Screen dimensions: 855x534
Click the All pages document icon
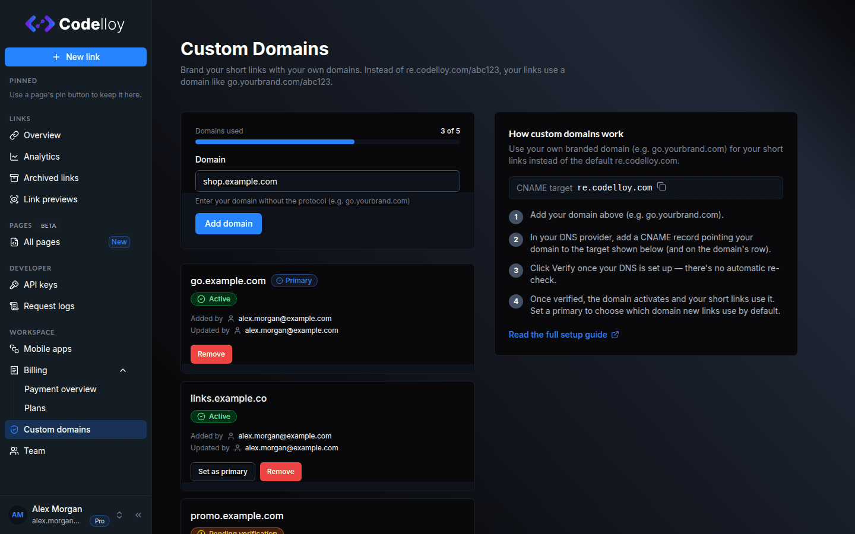[14, 242]
